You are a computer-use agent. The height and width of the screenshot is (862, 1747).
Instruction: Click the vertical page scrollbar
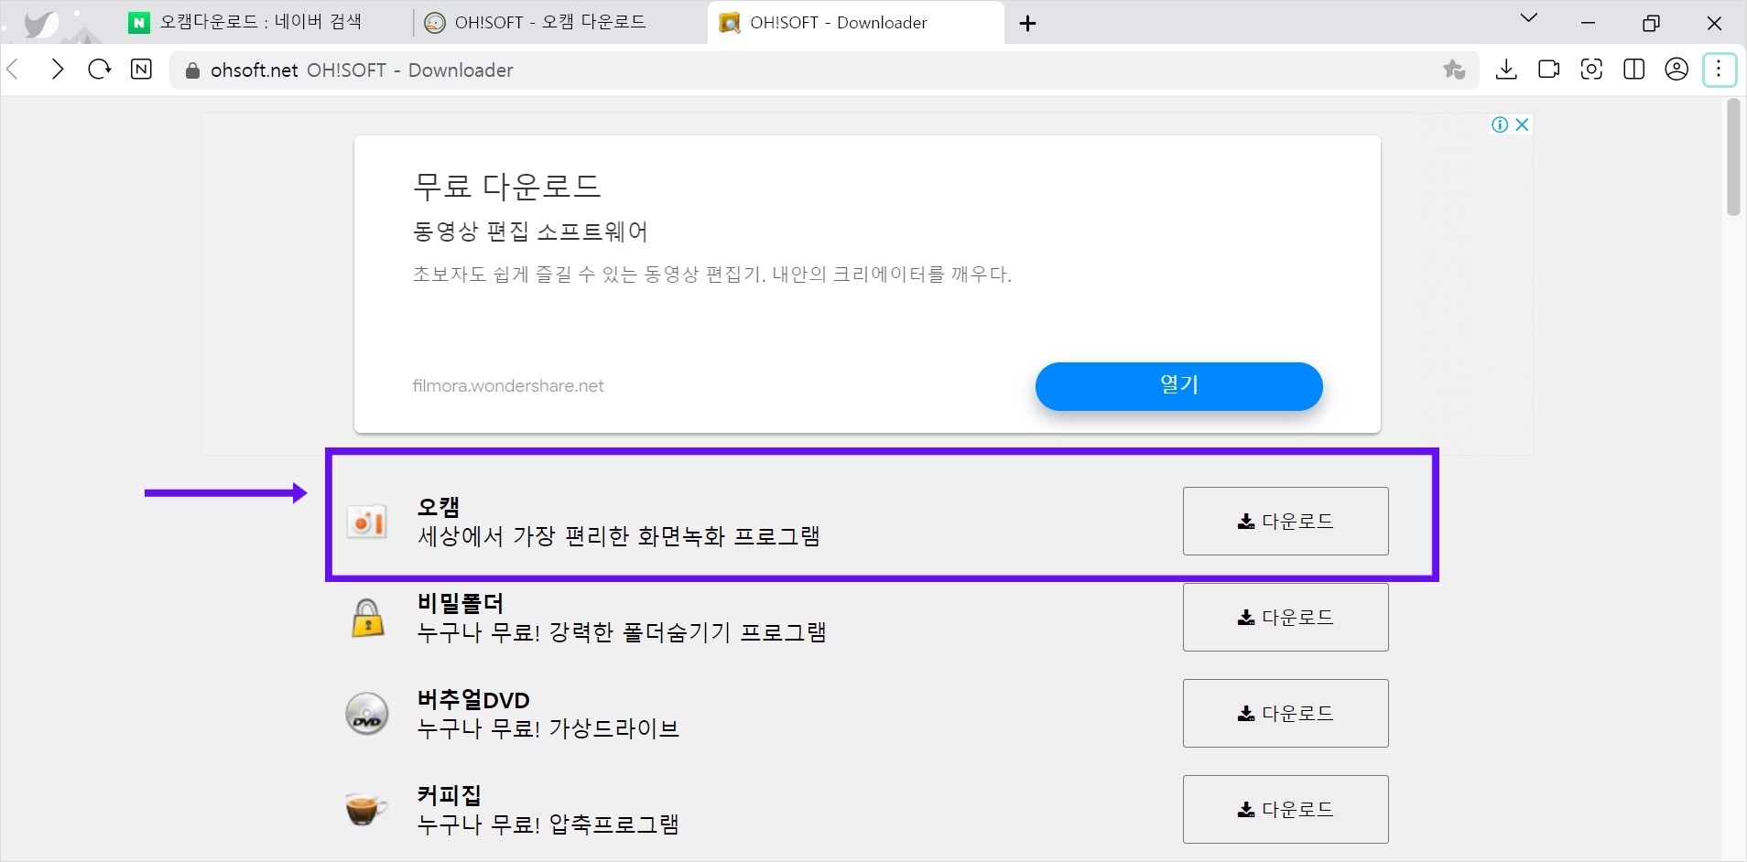(1732, 157)
